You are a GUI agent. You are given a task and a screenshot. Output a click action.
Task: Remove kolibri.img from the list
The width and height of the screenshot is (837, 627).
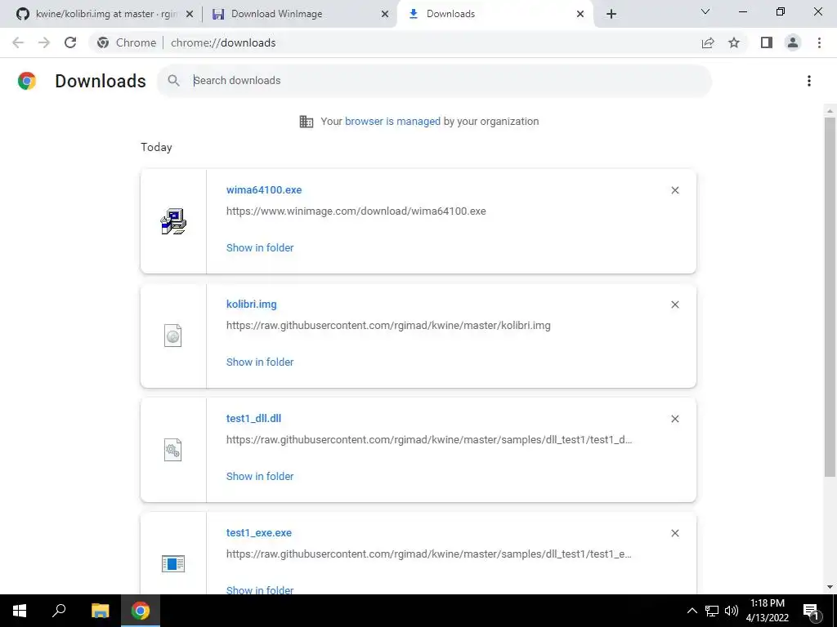pos(674,305)
